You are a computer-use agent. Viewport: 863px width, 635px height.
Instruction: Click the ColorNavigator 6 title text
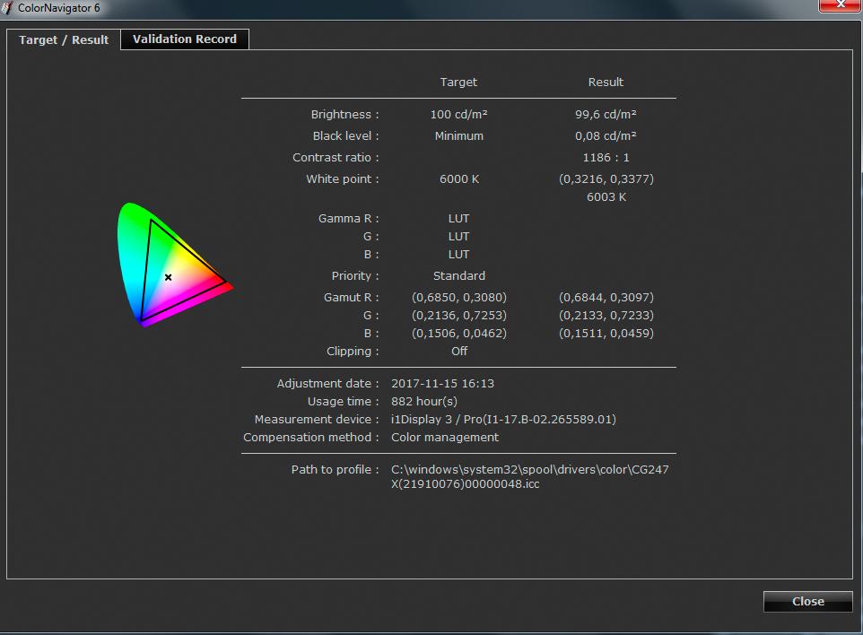click(x=59, y=8)
